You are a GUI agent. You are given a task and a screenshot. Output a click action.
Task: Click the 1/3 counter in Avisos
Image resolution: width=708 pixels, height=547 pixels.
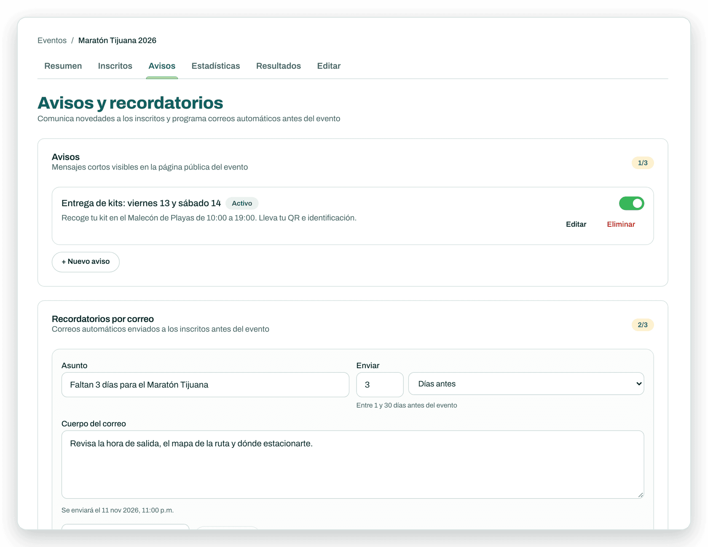pyautogui.click(x=643, y=163)
